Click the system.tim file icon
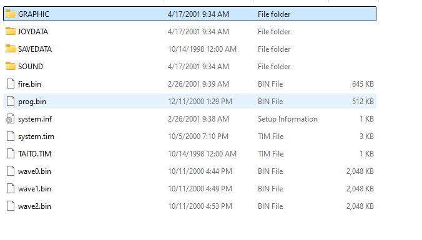The width and height of the screenshot is (422, 240). [11, 136]
